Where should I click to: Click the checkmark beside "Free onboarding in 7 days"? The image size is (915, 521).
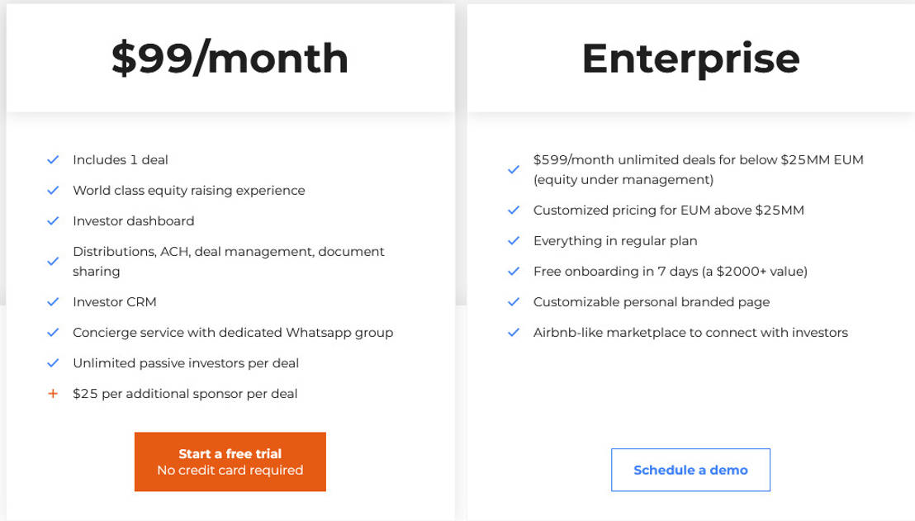[x=514, y=271]
